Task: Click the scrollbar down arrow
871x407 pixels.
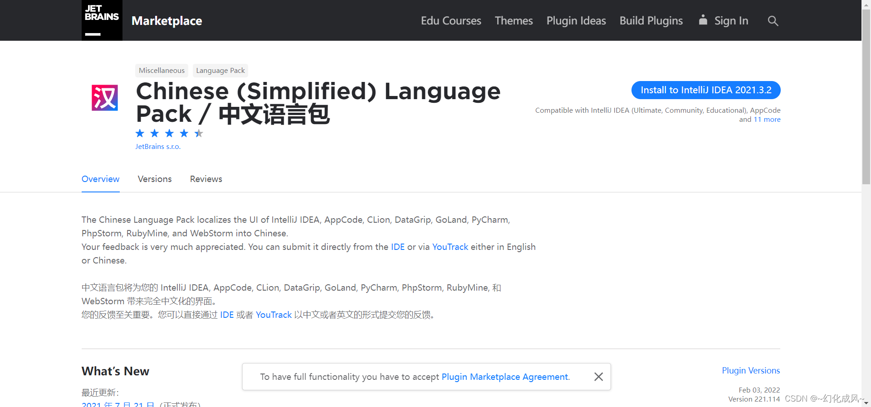Action: tap(866, 403)
